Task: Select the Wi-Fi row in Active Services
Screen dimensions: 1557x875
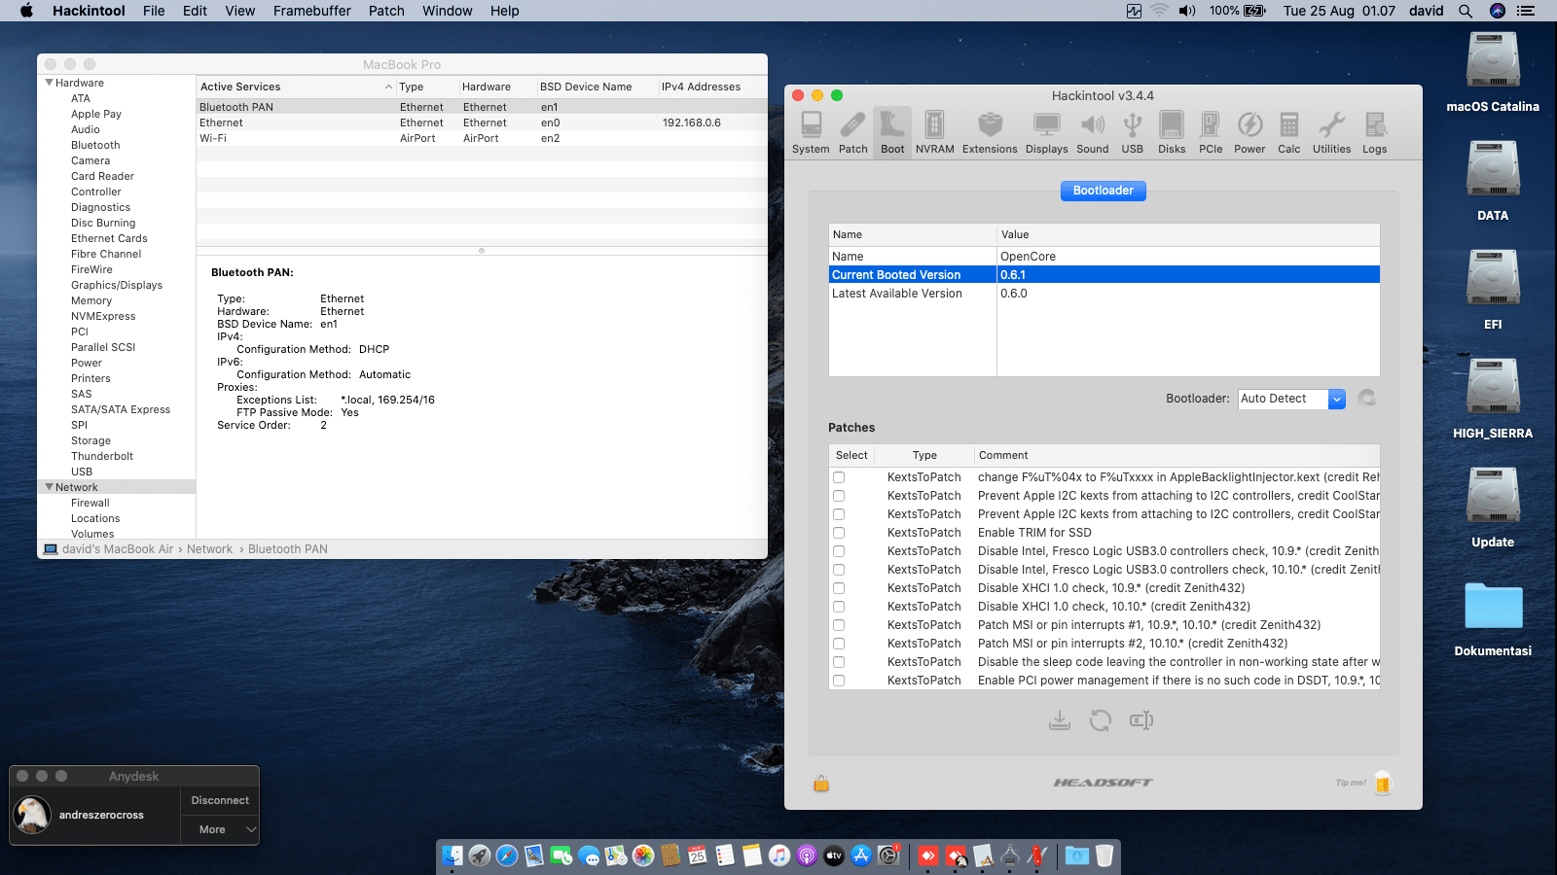Action: (x=482, y=138)
